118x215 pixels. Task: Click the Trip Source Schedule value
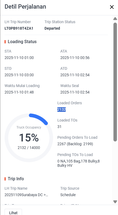pos(68,195)
